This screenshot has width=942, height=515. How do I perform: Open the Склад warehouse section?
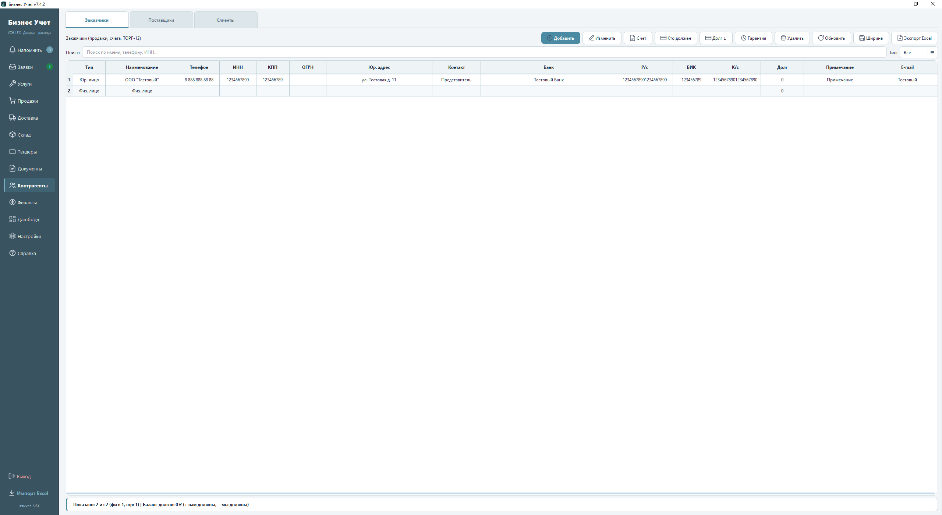29,135
